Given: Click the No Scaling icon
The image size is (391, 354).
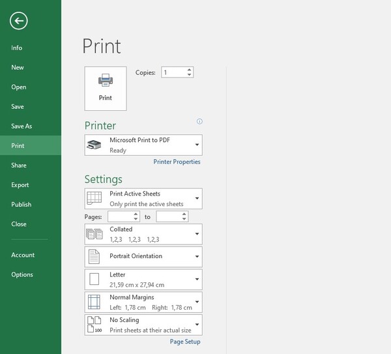Looking at the screenshot, I should 94,325.
